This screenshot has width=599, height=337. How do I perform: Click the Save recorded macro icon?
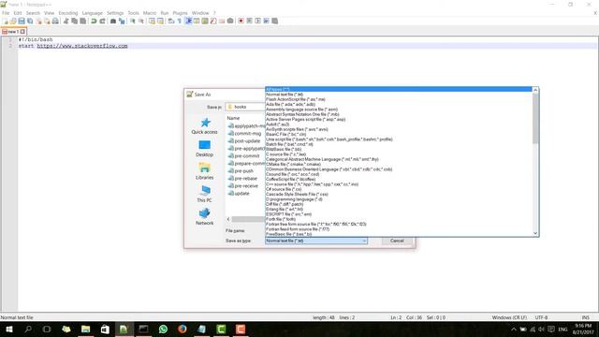point(274,21)
